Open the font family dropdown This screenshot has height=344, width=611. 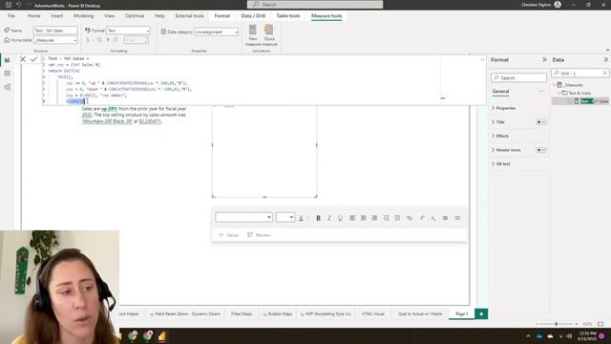coord(243,217)
